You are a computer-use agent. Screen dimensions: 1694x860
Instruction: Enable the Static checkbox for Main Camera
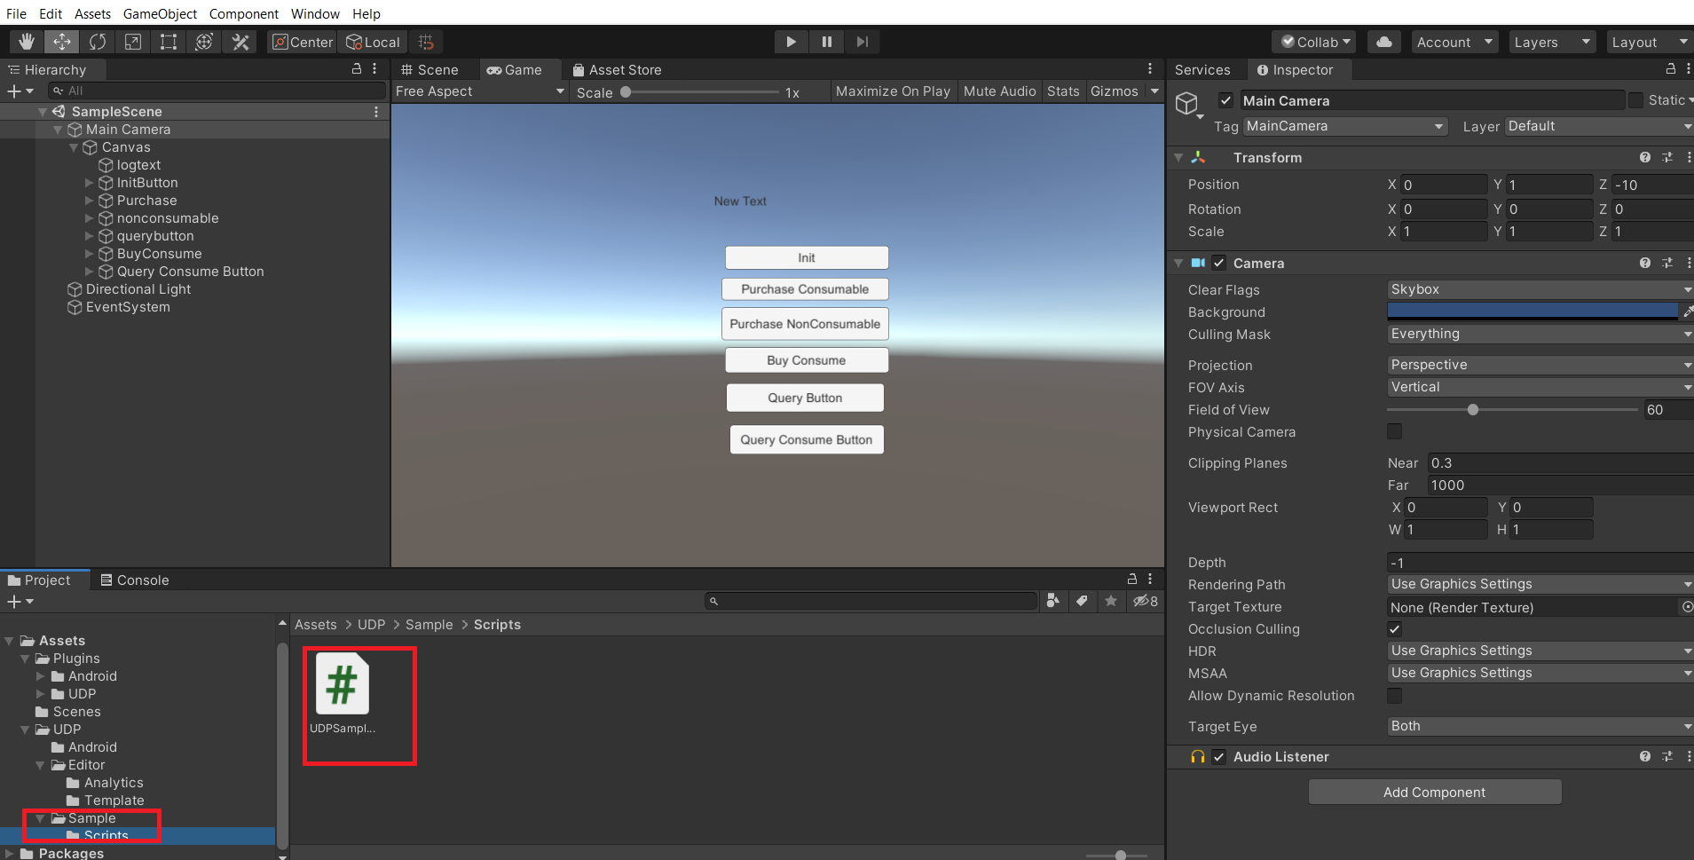point(1635,99)
